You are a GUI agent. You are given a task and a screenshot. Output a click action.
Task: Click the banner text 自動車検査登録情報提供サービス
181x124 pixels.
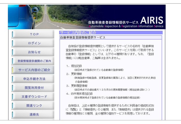click(113, 22)
